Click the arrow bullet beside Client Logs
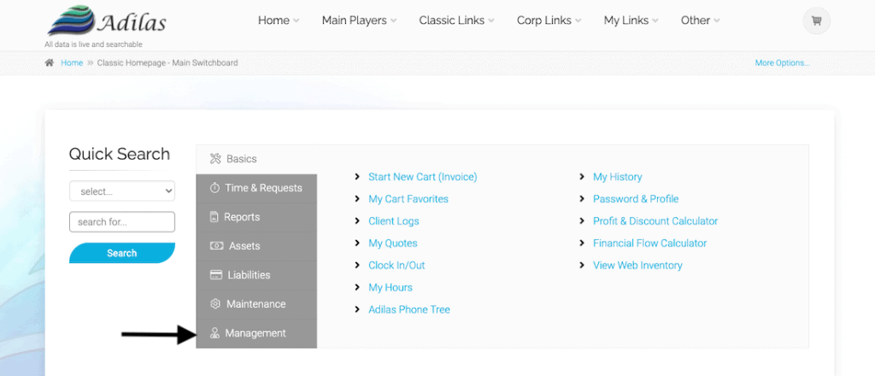This screenshot has height=376, width=875. (x=357, y=221)
